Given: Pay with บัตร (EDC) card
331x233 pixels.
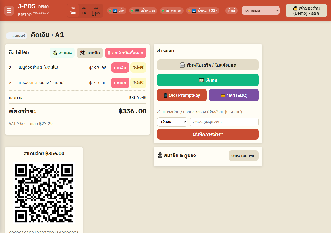Looking at the screenshot, I should pyautogui.click(x=234, y=95).
